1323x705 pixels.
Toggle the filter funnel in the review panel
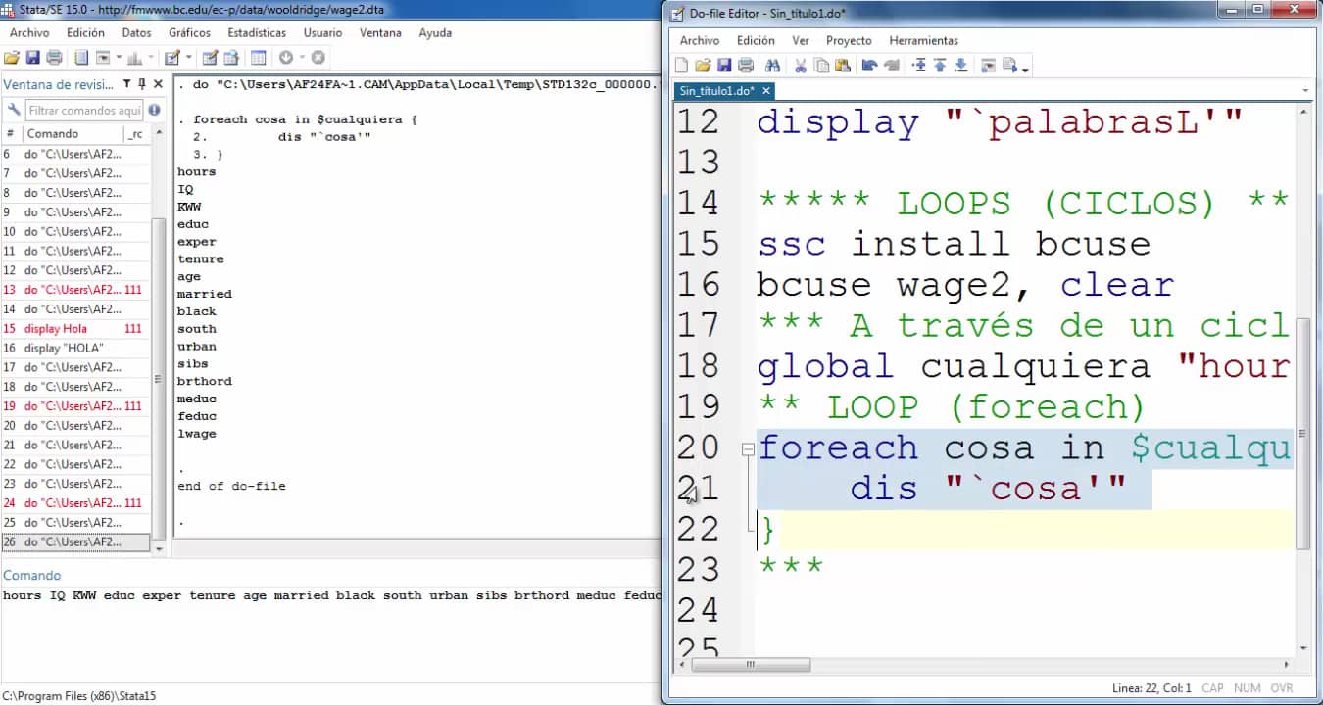(x=125, y=84)
